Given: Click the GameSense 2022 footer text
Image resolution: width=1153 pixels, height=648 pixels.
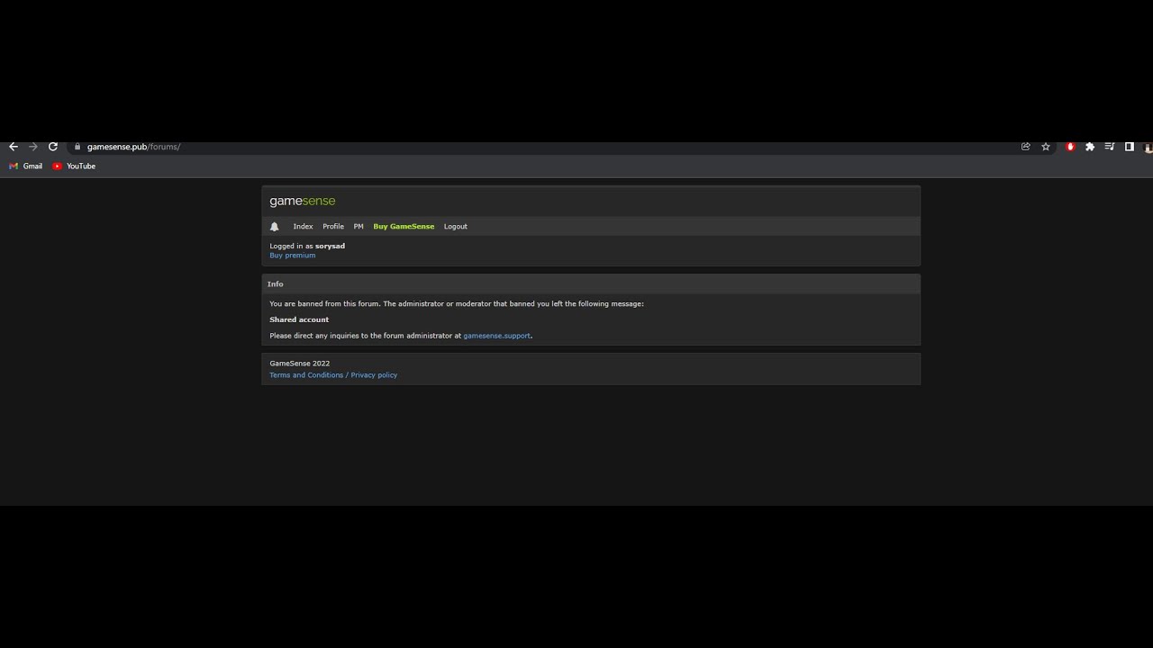Looking at the screenshot, I should click(x=300, y=364).
